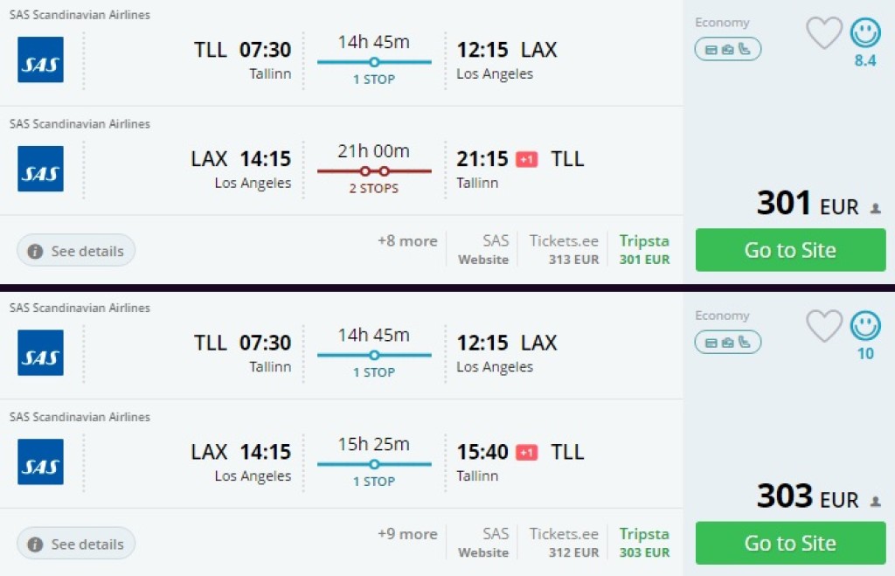Favorite the 303 EUR flight with the heart

pyautogui.click(x=823, y=326)
